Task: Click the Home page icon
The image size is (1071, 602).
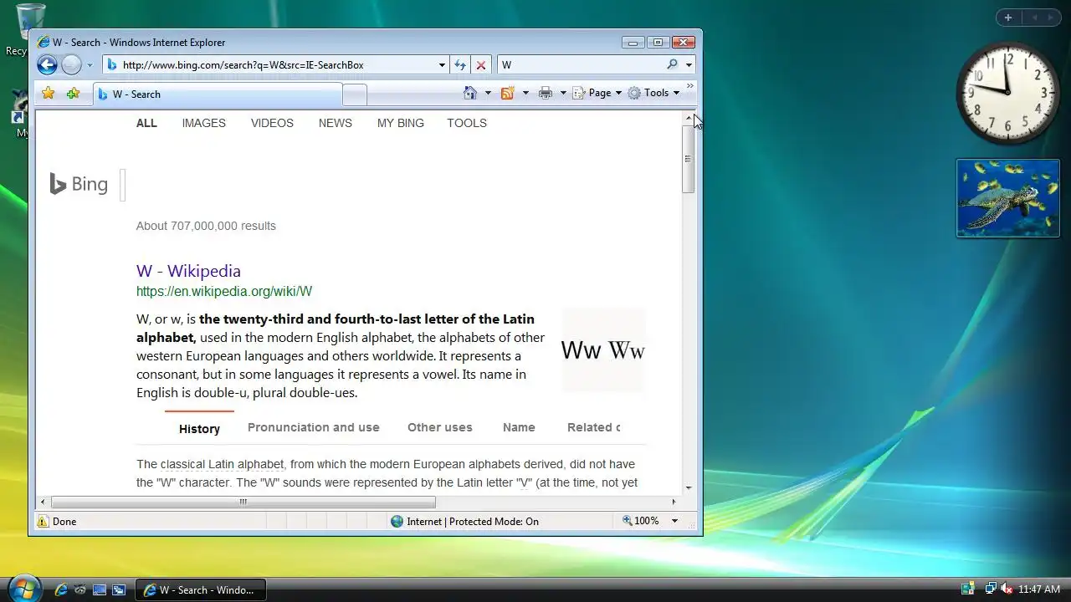Action: coord(470,93)
